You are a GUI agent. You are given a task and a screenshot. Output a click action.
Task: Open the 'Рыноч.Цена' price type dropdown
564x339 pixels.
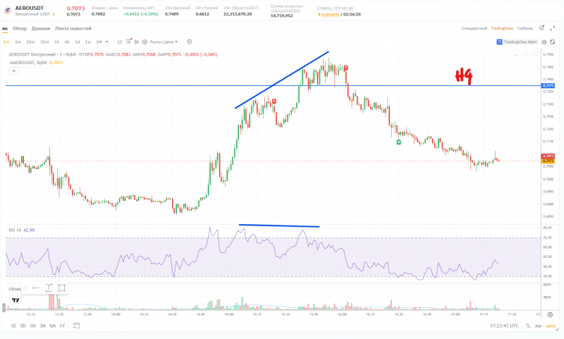tap(164, 42)
